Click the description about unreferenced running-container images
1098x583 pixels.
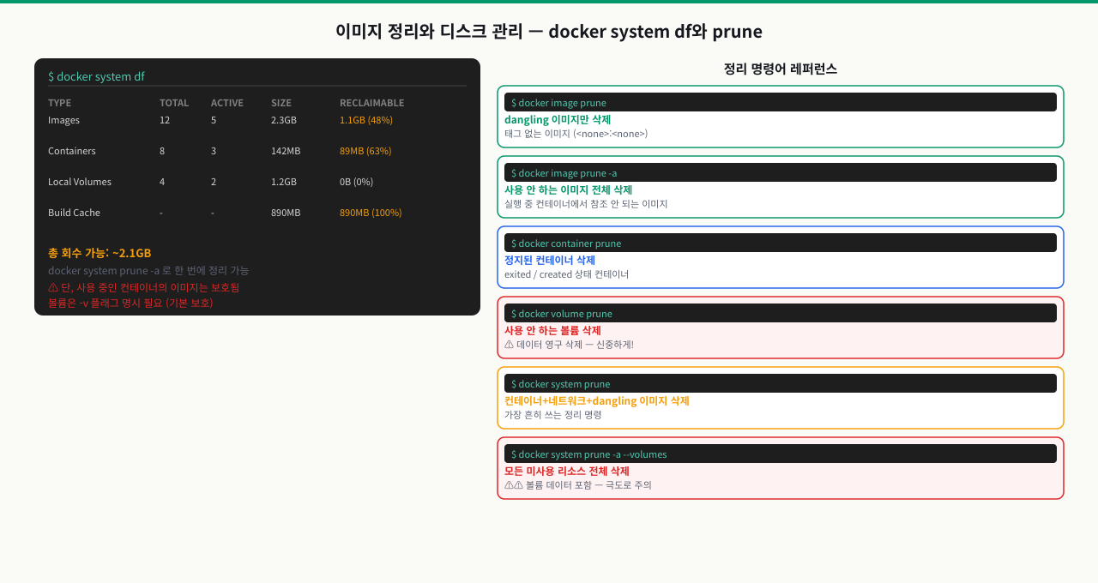(586, 204)
